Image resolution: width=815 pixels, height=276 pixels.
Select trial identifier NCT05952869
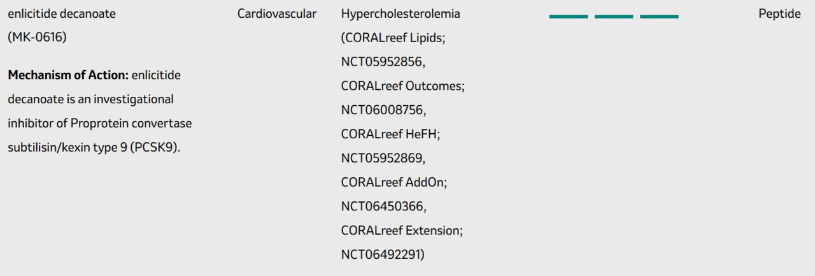[x=383, y=159]
